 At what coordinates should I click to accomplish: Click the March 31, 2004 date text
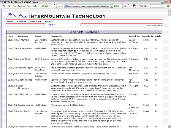[154, 26]
